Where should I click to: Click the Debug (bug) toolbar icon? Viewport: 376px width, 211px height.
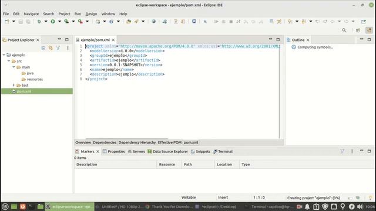click(39, 22)
